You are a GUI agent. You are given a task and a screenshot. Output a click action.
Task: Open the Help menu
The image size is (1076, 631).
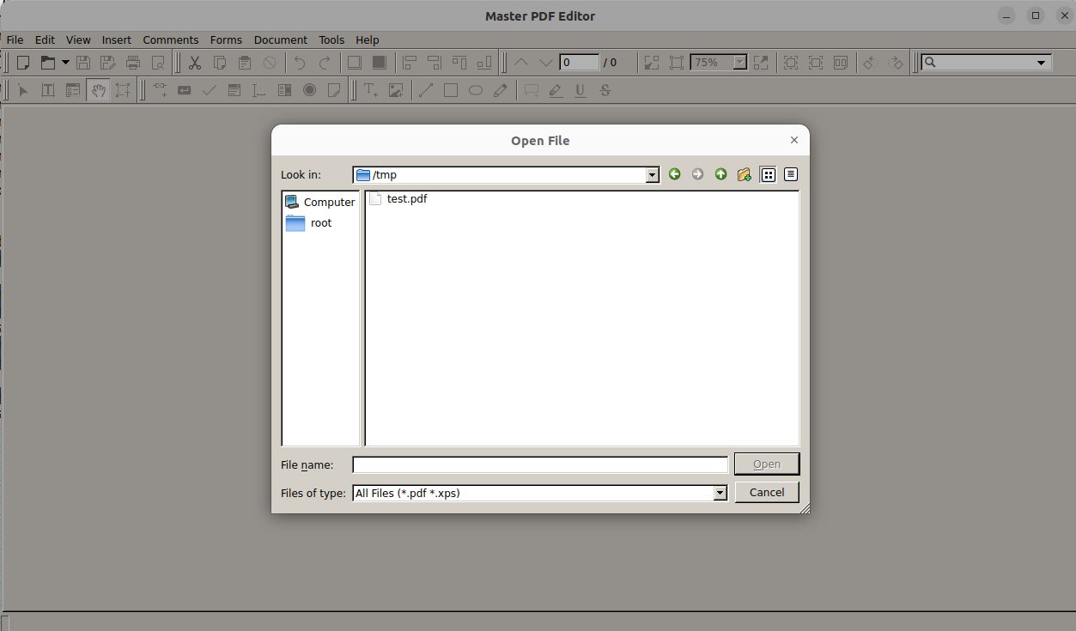(x=368, y=39)
